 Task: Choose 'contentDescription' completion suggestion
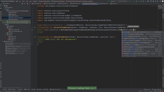click(142, 36)
